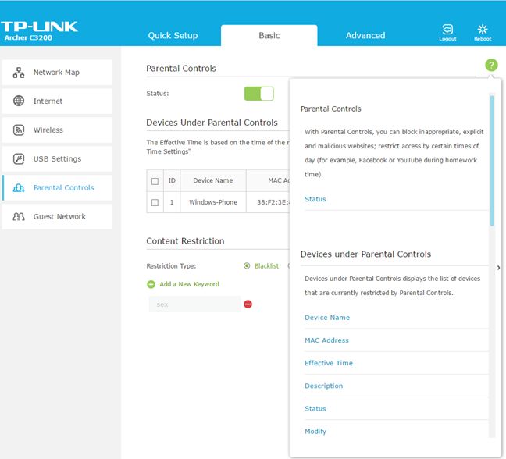Click the Content Restriction heading

[185, 241]
